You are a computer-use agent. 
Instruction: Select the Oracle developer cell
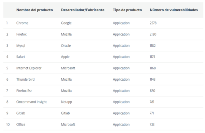pyautogui.click(x=66, y=46)
